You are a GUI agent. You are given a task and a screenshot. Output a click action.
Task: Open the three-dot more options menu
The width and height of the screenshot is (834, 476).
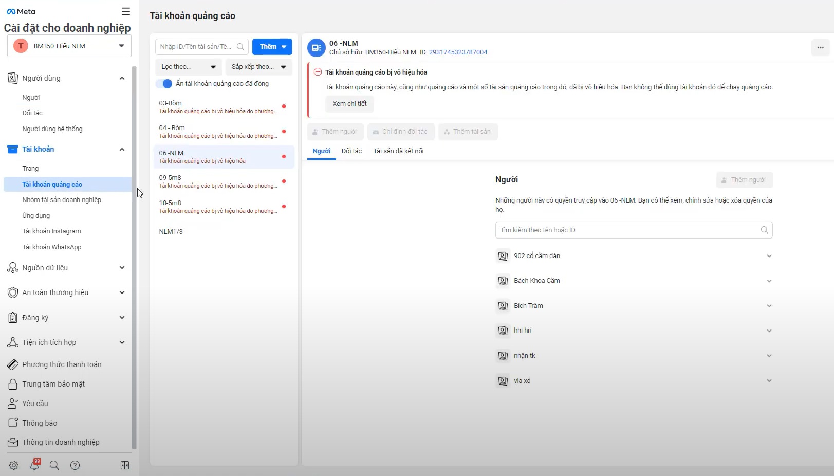pyautogui.click(x=820, y=48)
